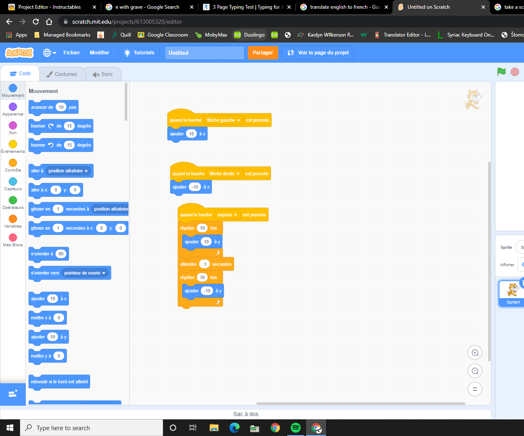
Task: Reset workspace zoom with the equals icon
Action: pos(475,389)
